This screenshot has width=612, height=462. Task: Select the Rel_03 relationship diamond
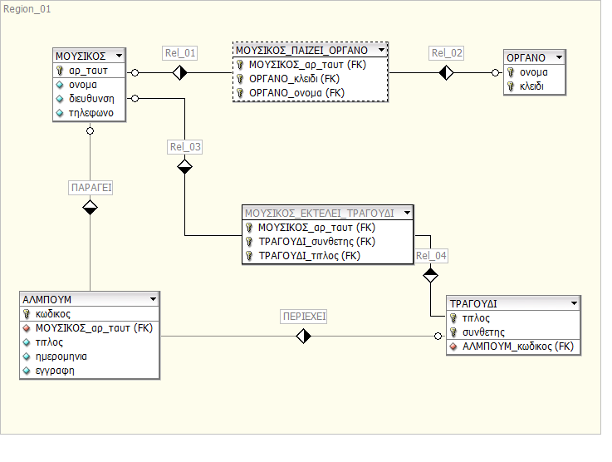[x=184, y=167]
